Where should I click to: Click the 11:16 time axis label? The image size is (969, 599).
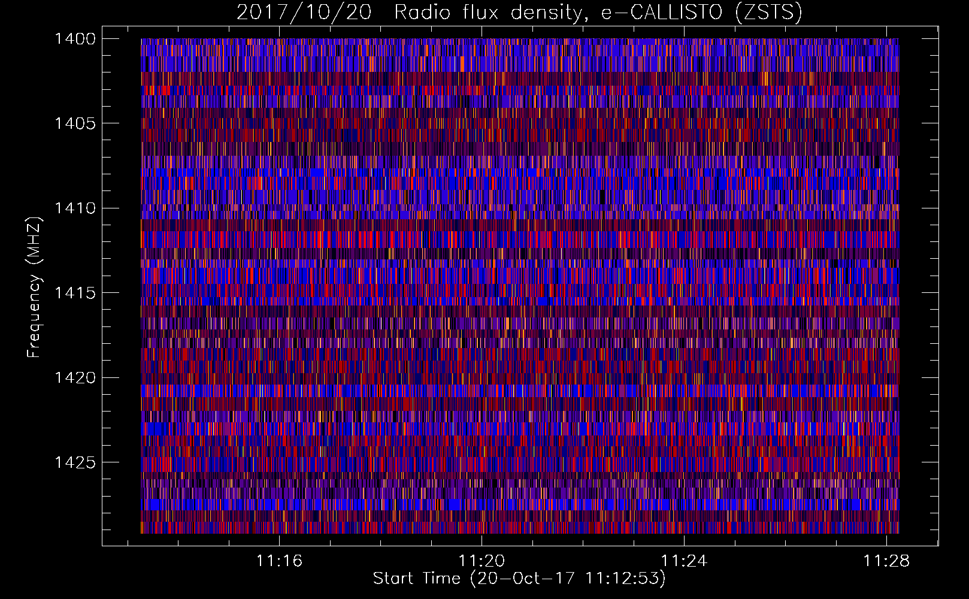pos(279,561)
